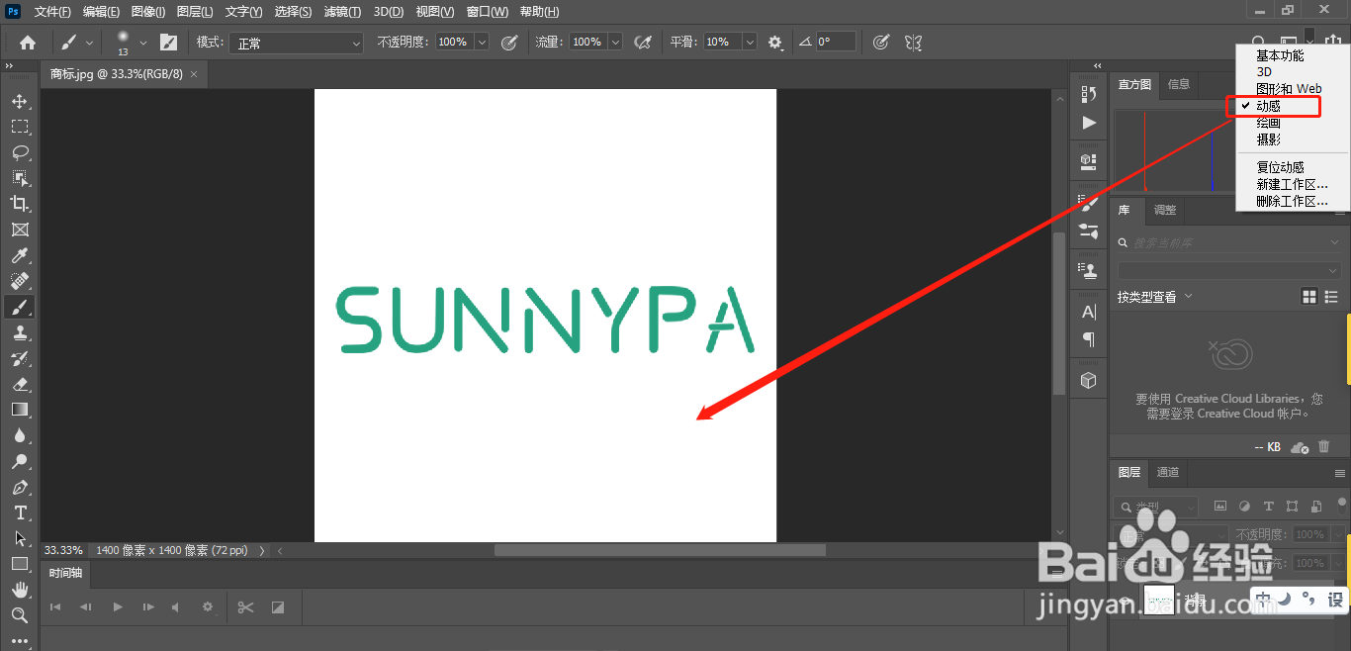This screenshot has height=651, width=1351.
Task: Open the 流量 flow dropdown arrow
Action: click(615, 42)
